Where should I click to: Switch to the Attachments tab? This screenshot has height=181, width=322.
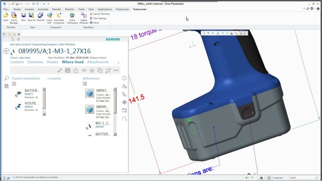pos(98,62)
